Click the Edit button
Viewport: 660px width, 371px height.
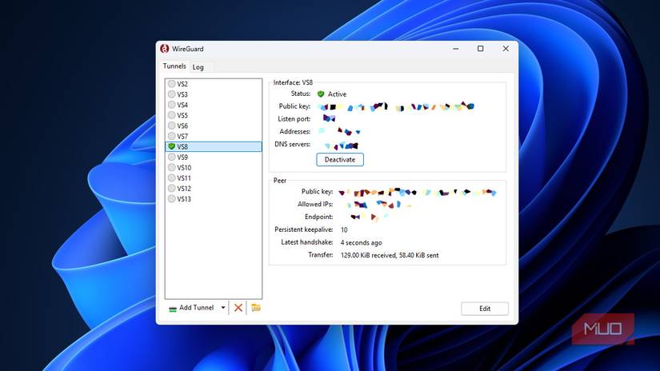coord(485,309)
